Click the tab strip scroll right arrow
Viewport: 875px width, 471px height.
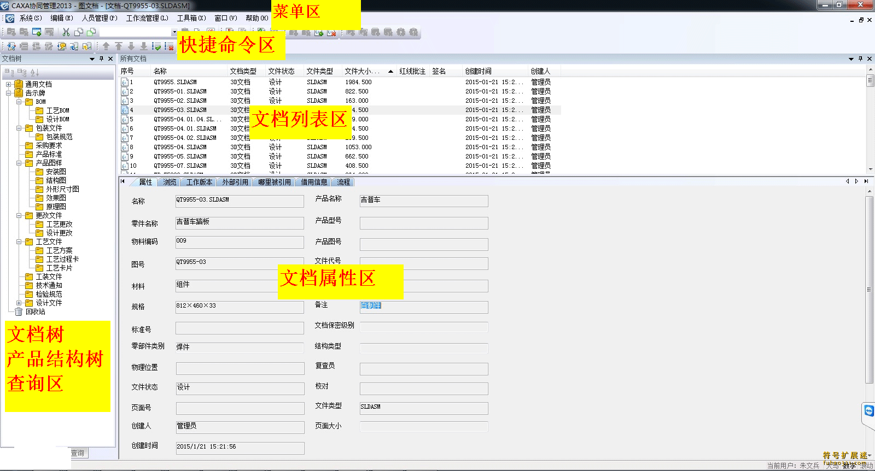856,181
